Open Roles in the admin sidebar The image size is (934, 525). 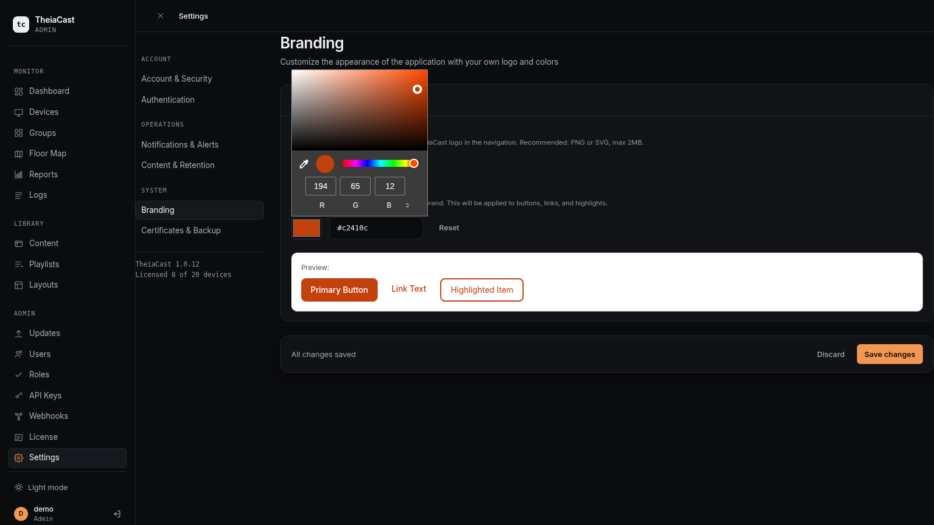coord(67,374)
